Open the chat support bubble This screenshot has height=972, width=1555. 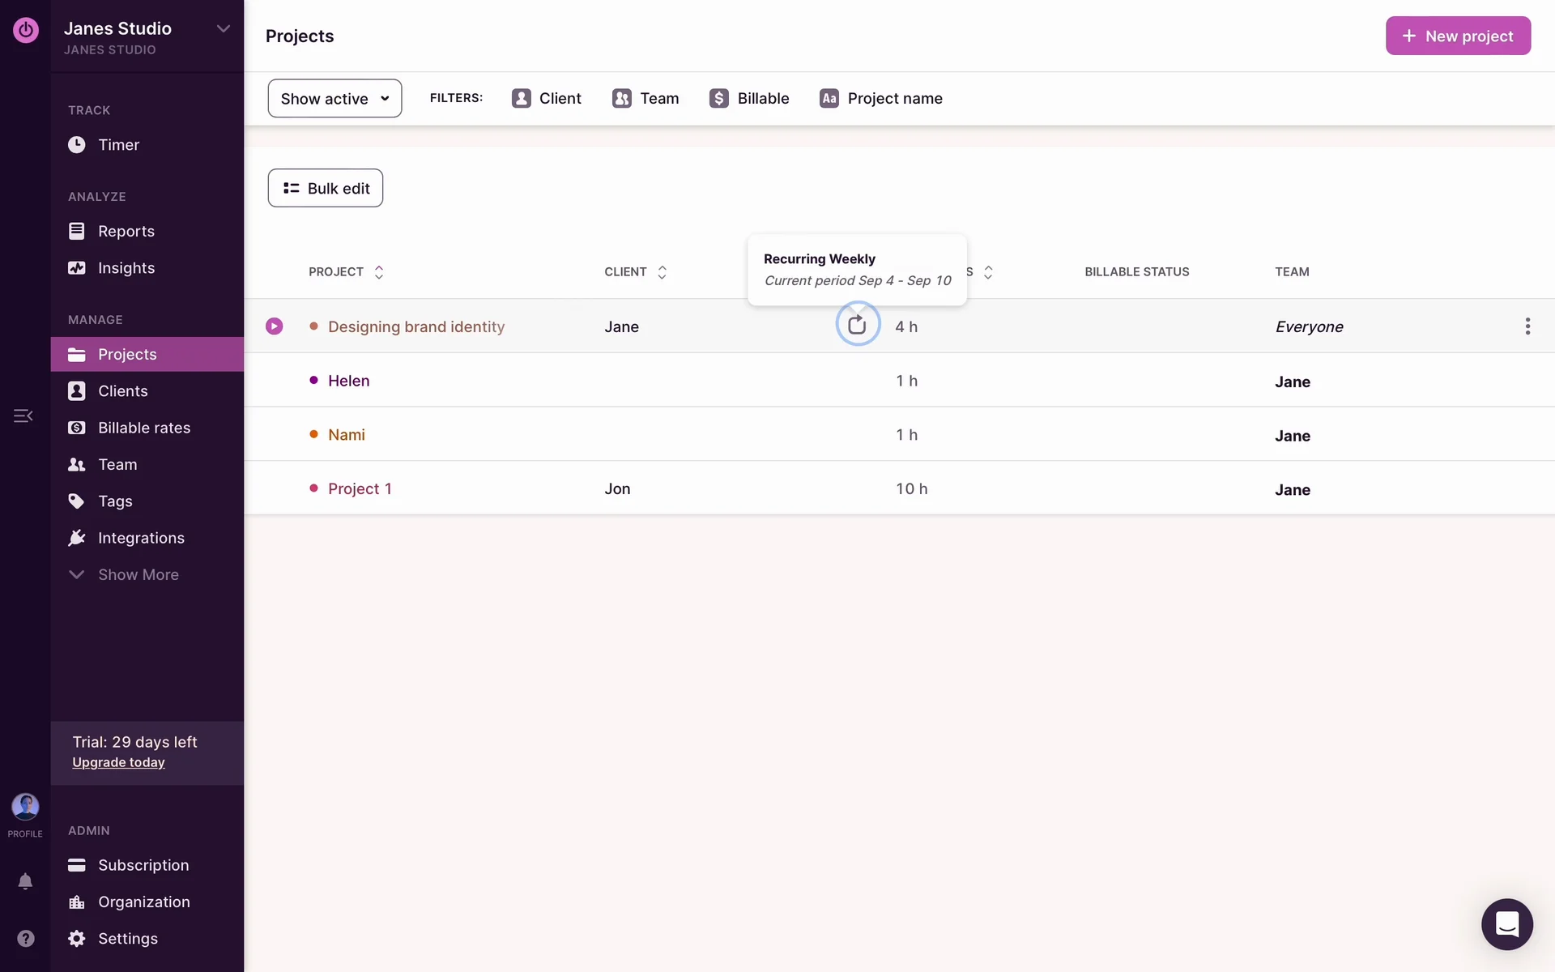coord(1506,924)
